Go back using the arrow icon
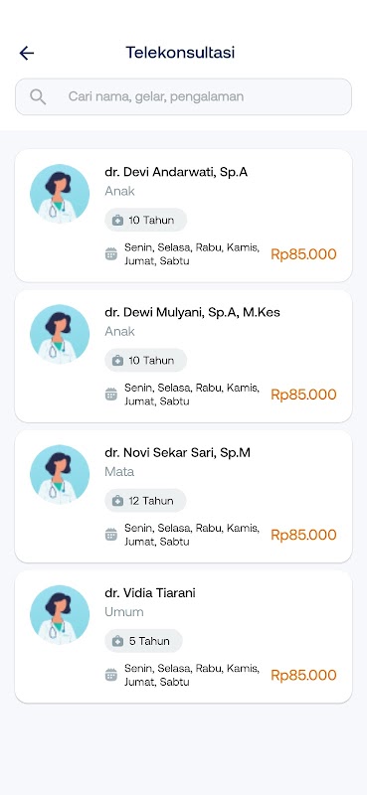 coord(27,53)
